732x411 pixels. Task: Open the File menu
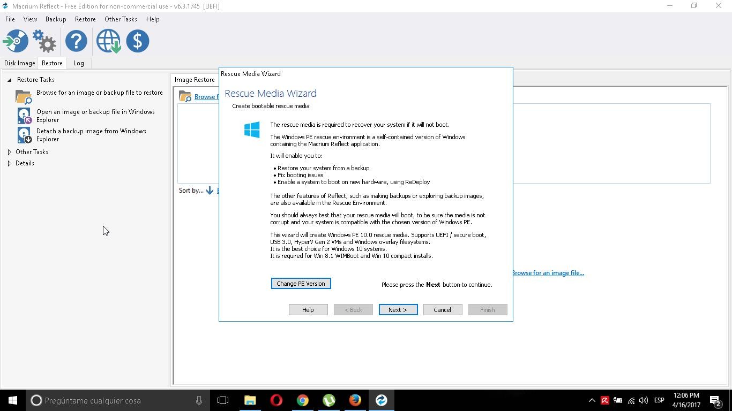10,19
